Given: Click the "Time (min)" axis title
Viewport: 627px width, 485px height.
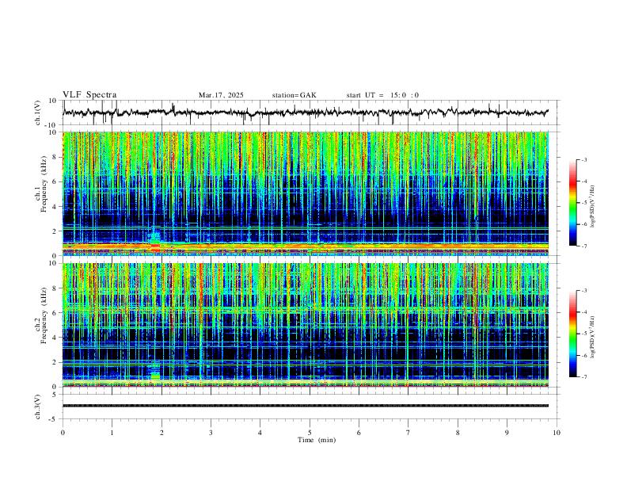Looking at the screenshot, I should (x=317, y=440).
